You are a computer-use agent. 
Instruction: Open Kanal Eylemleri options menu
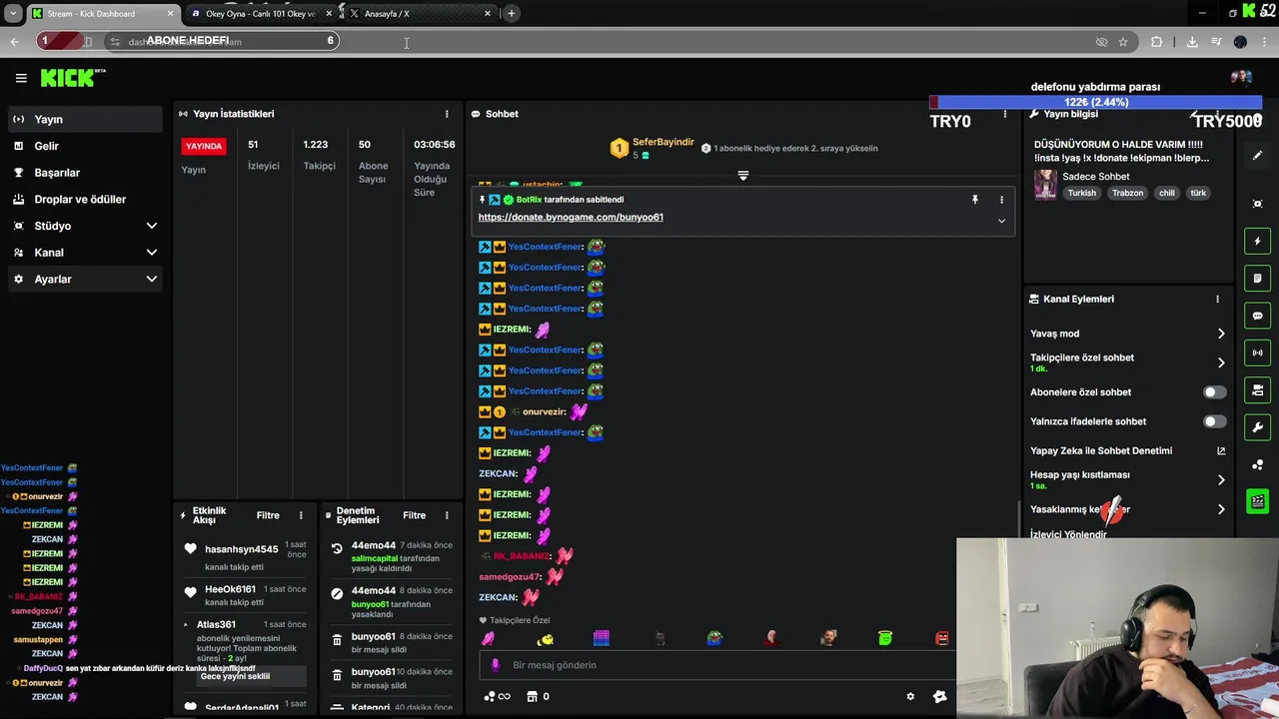(1217, 300)
